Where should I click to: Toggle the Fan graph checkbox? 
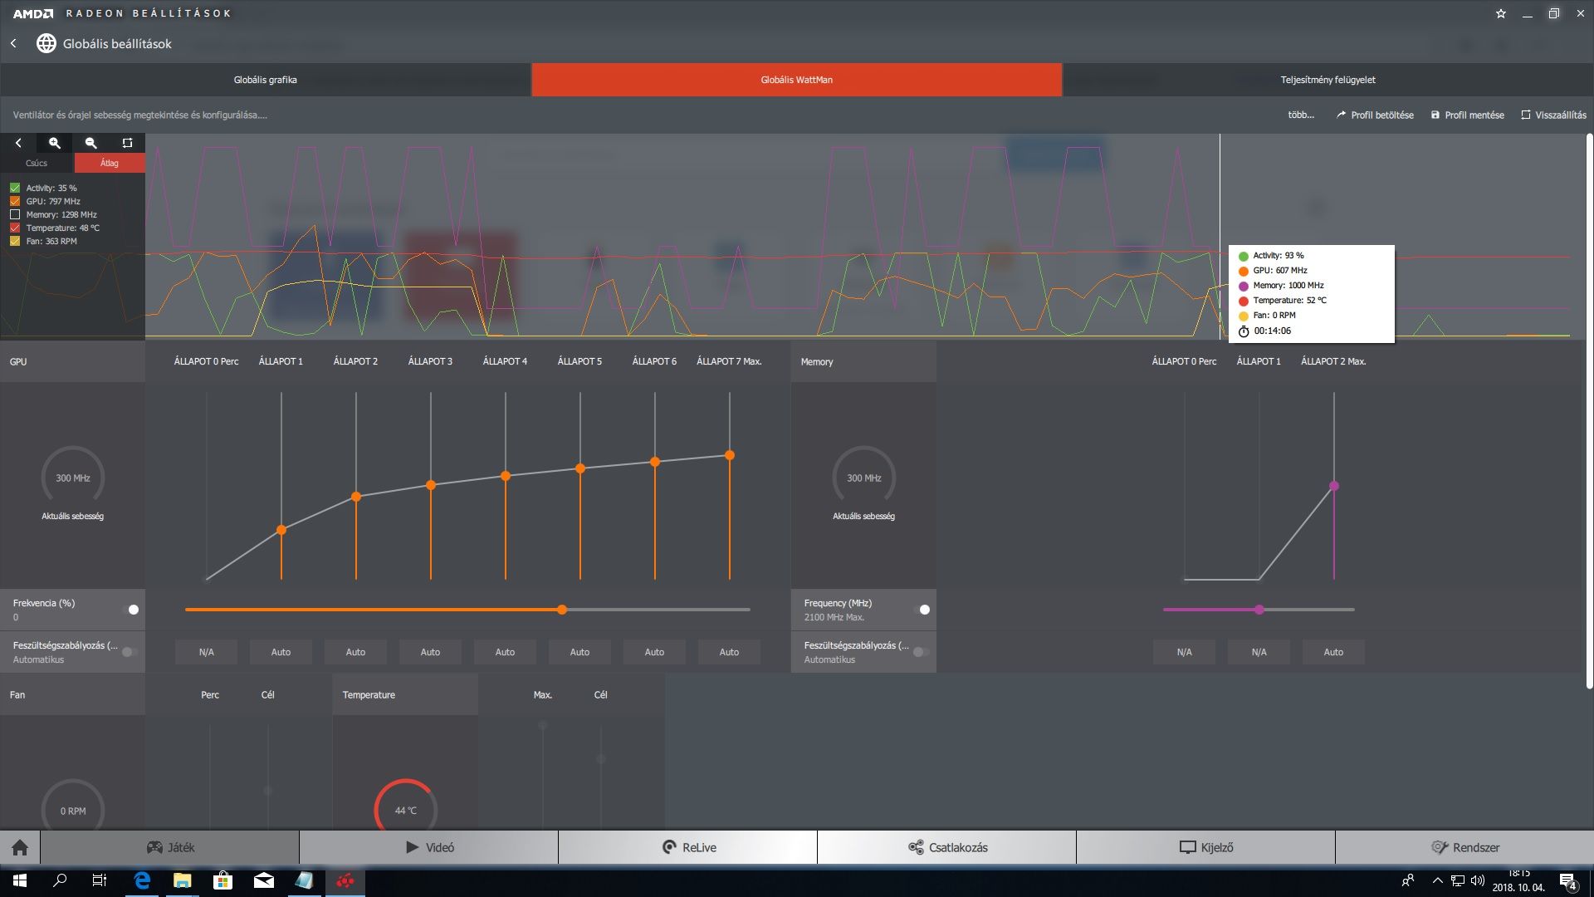tap(15, 241)
